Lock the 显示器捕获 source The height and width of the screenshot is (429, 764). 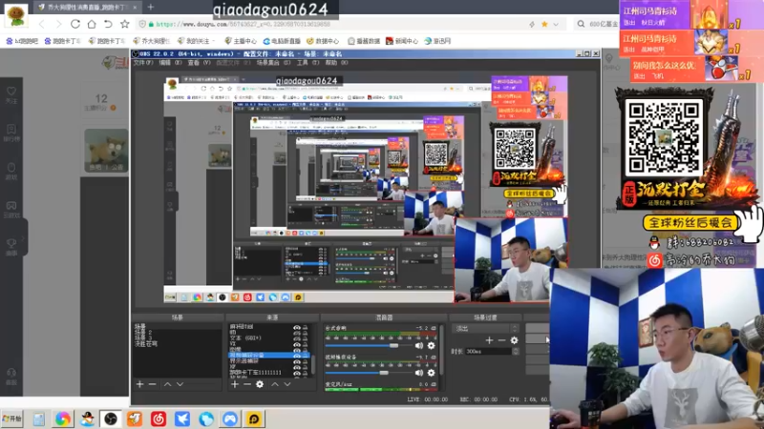tap(306, 361)
